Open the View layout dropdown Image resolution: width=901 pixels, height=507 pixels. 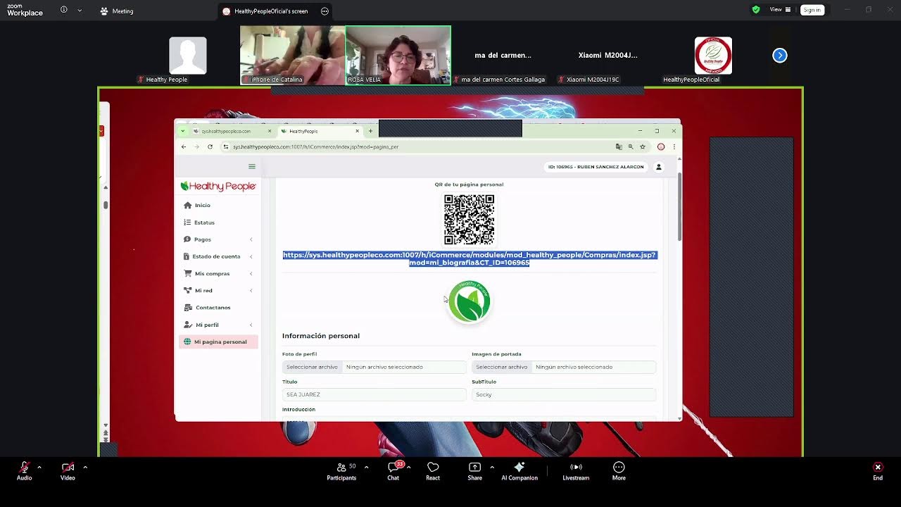coord(780,10)
